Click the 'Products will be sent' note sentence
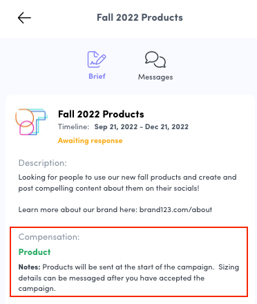The height and width of the screenshot is (304, 257). (128, 267)
